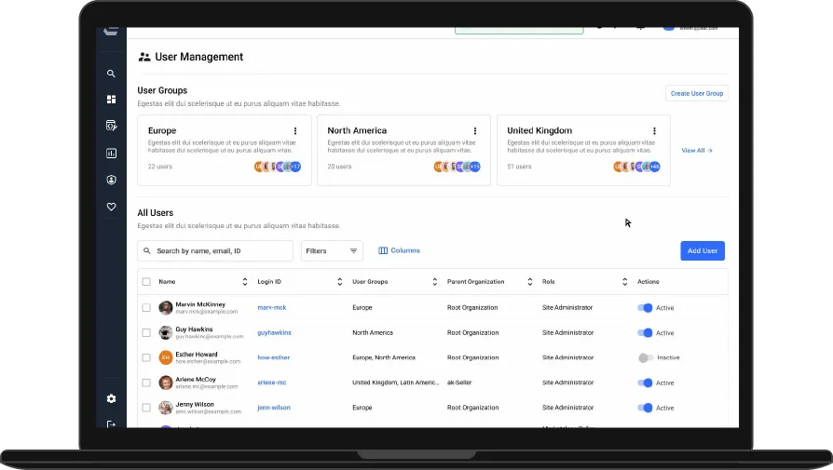The width and height of the screenshot is (833, 470).
Task: Open search from the sidebar magnifier icon
Action: click(111, 74)
